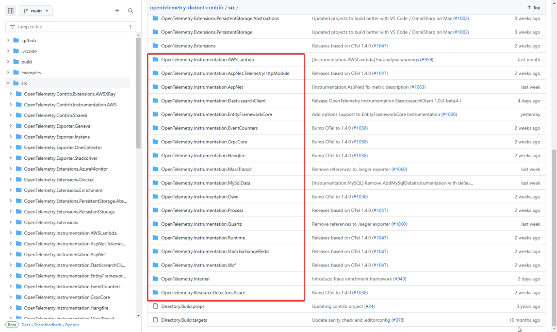The width and height of the screenshot is (557, 332).
Task: Expand OpenTelemetry.Exporter.Instana tree chevron
Action: pos(11,137)
